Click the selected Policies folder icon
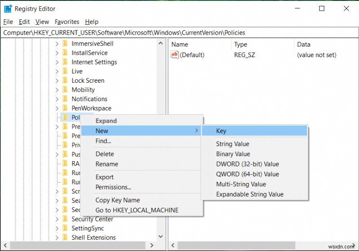 point(65,117)
